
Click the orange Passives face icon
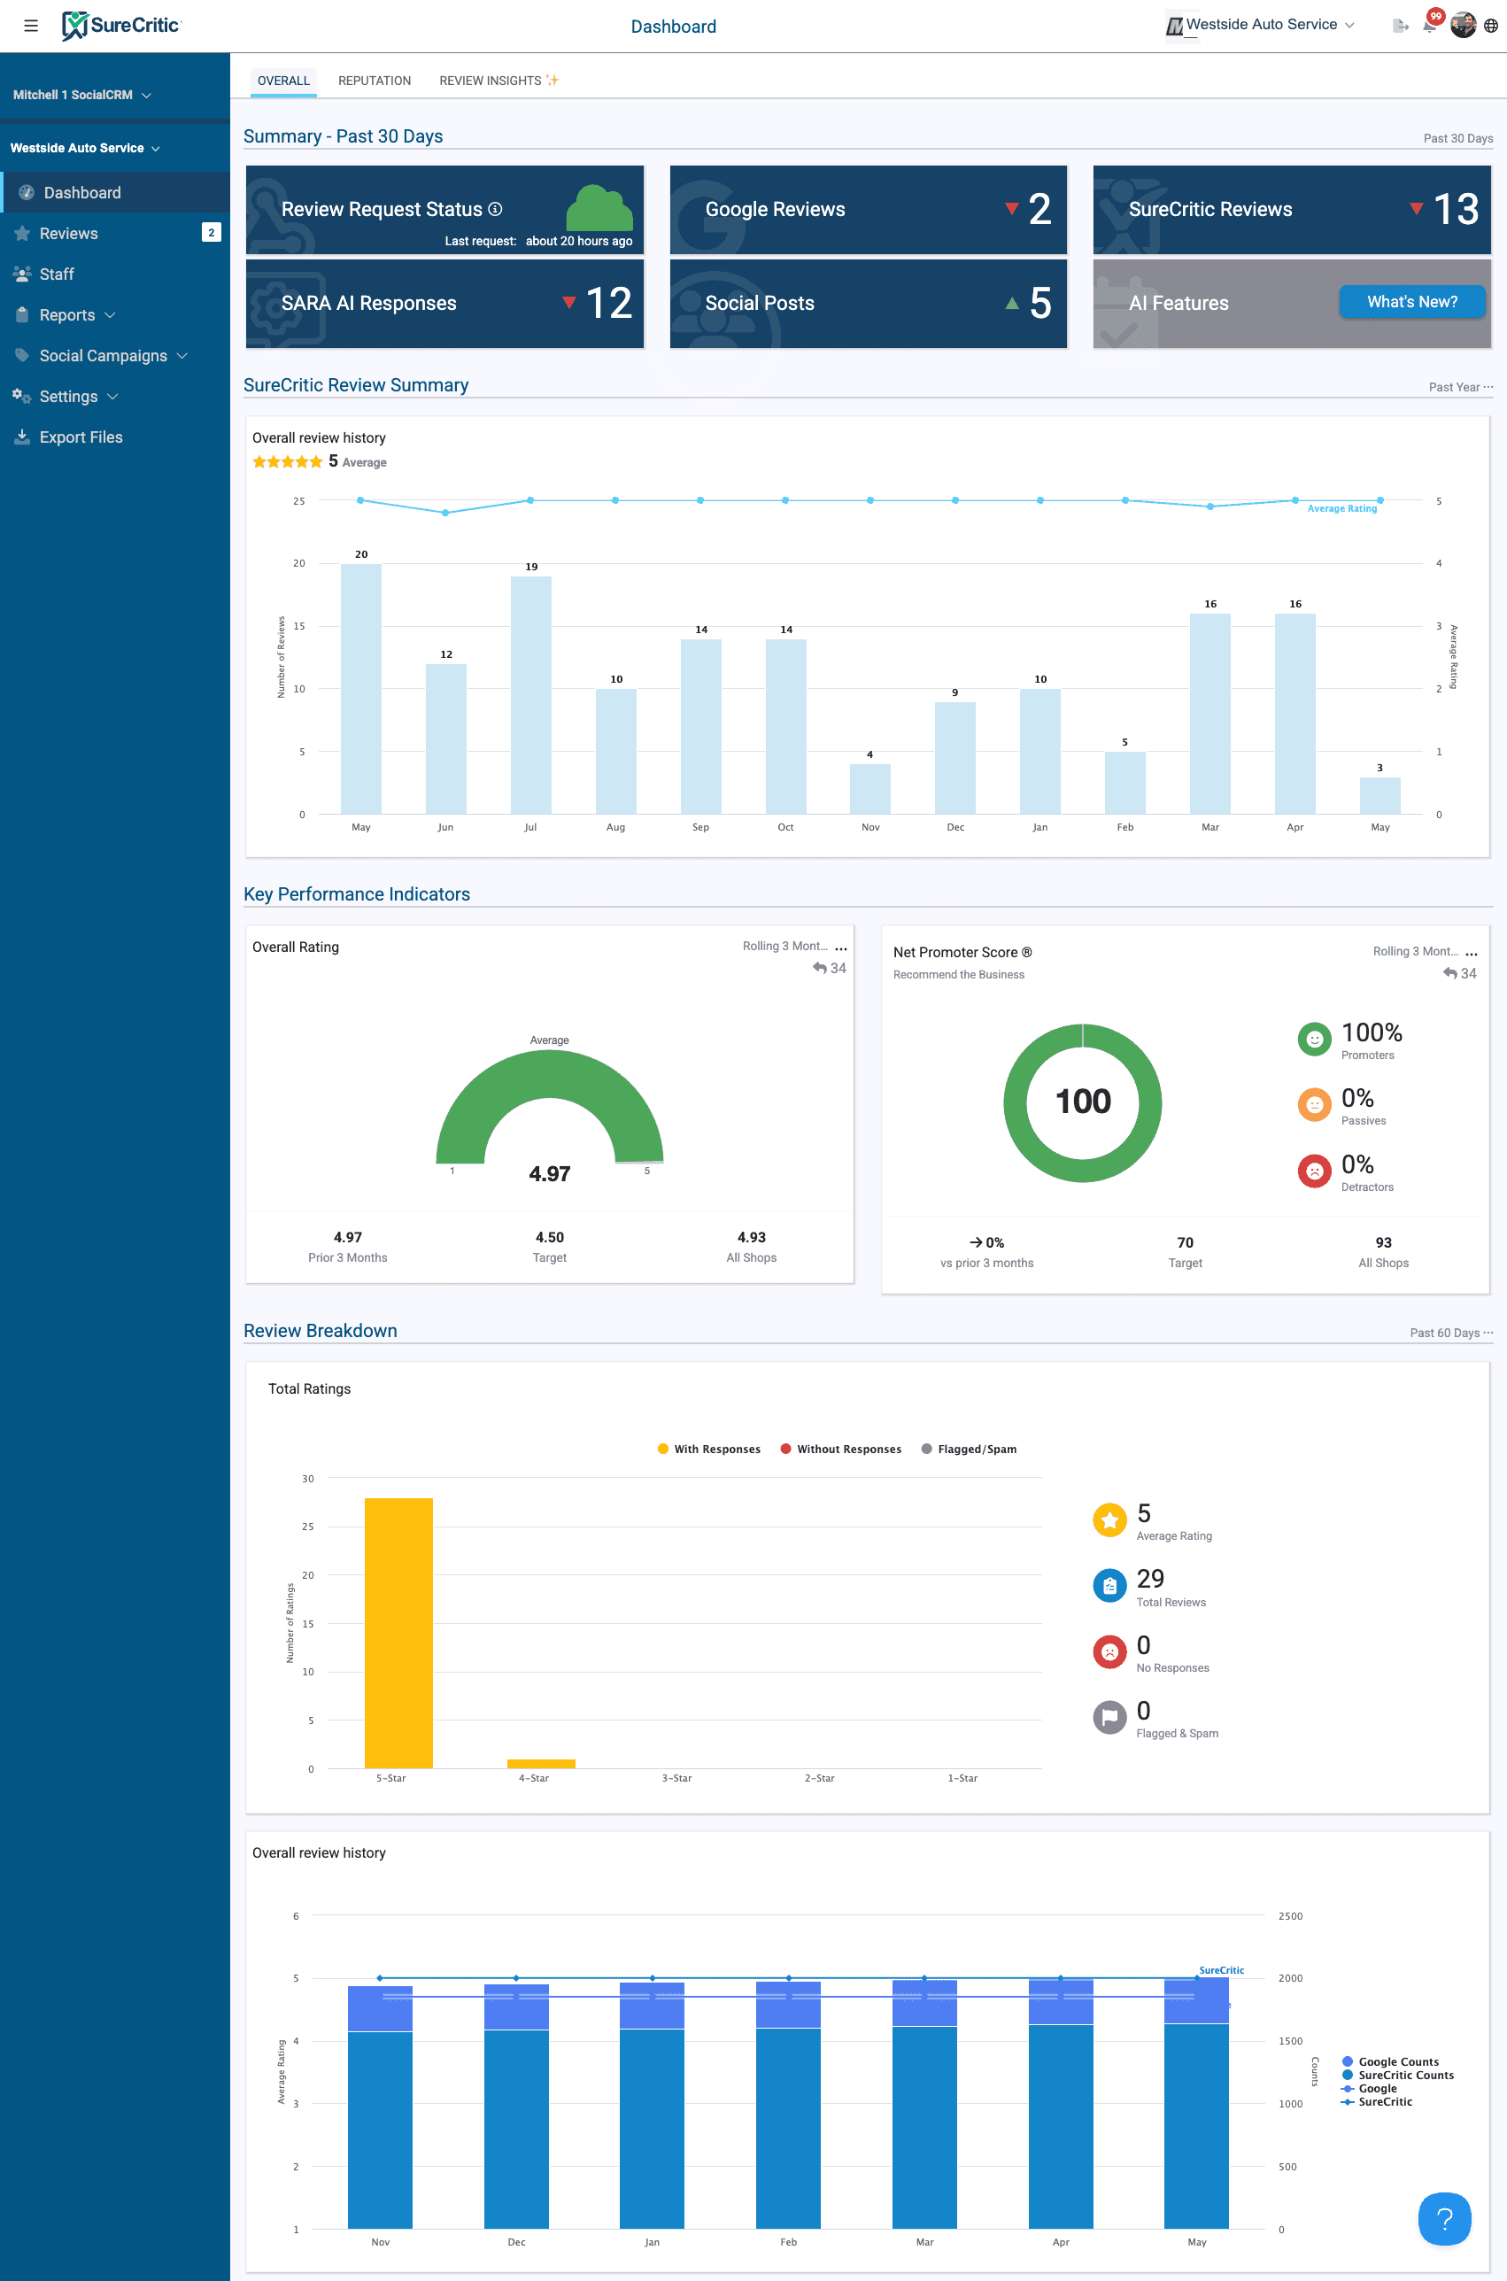coord(1314,1104)
